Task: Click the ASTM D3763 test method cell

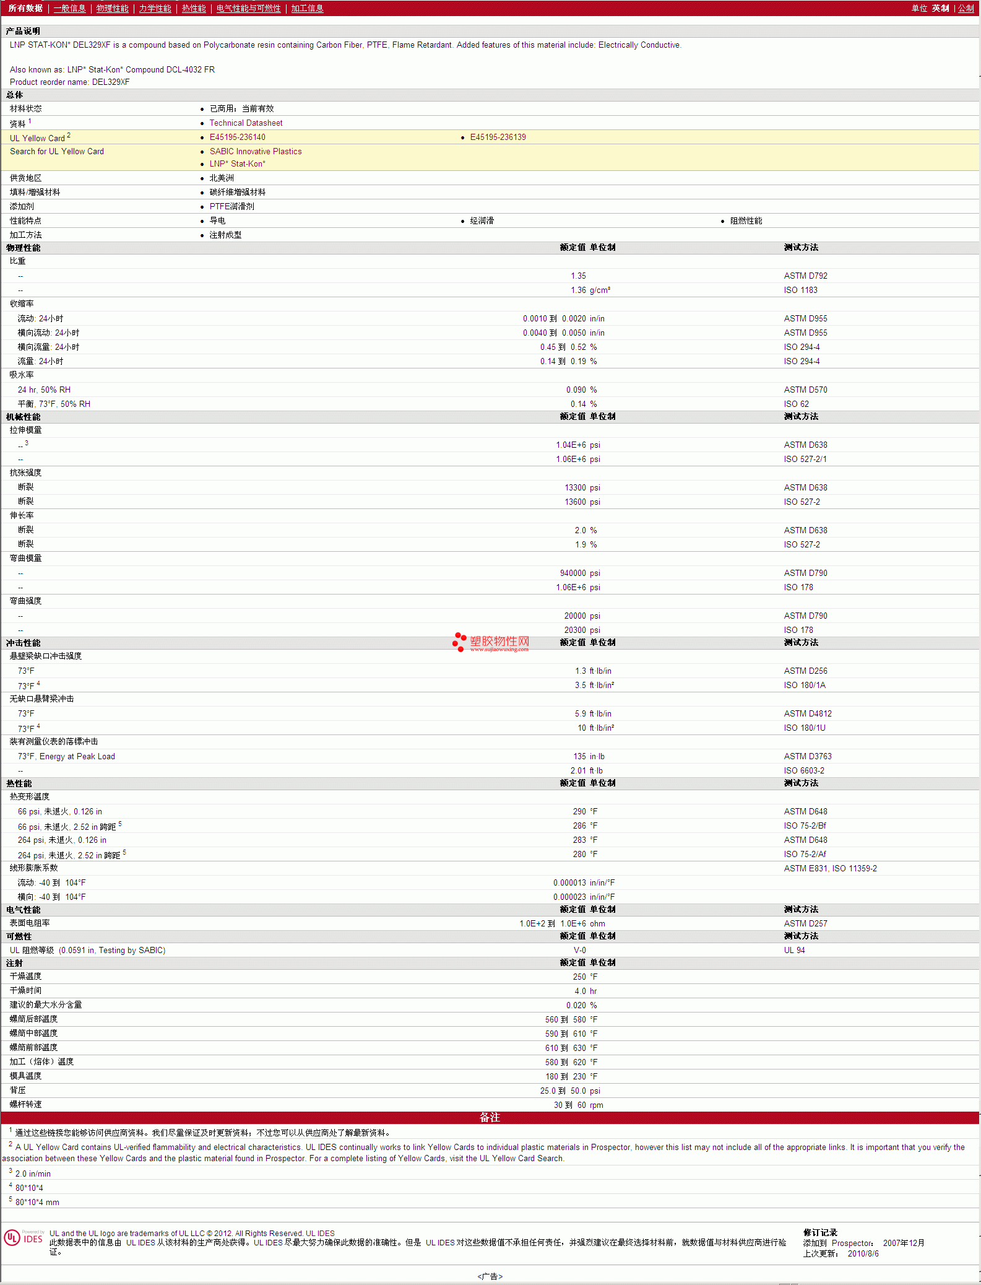Action: pos(808,756)
